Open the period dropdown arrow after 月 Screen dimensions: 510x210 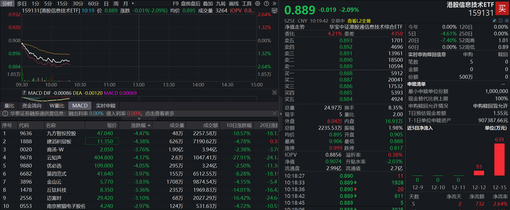click(x=133, y=3)
